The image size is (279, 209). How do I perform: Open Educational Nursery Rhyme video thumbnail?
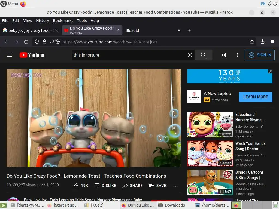210,125
